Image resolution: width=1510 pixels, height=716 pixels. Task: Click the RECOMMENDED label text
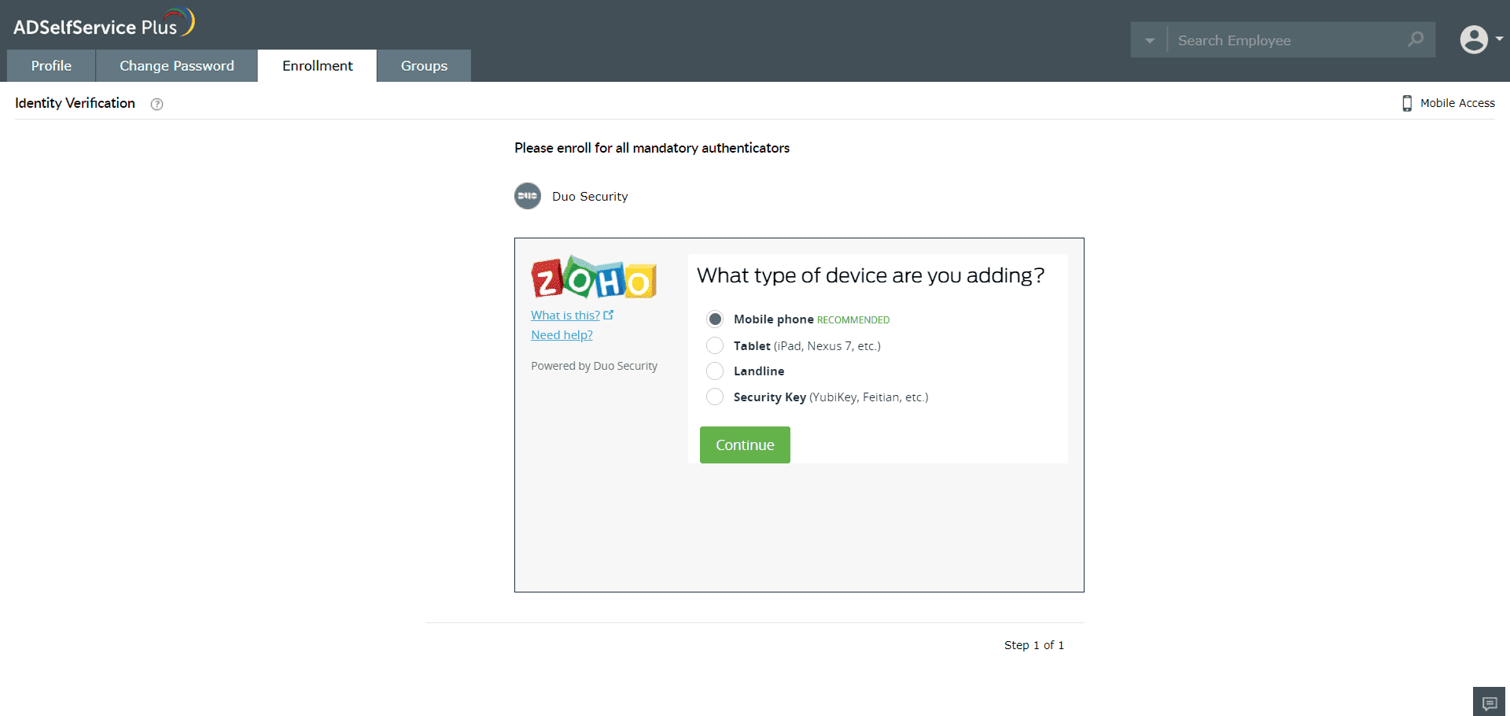[x=853, y=320]
